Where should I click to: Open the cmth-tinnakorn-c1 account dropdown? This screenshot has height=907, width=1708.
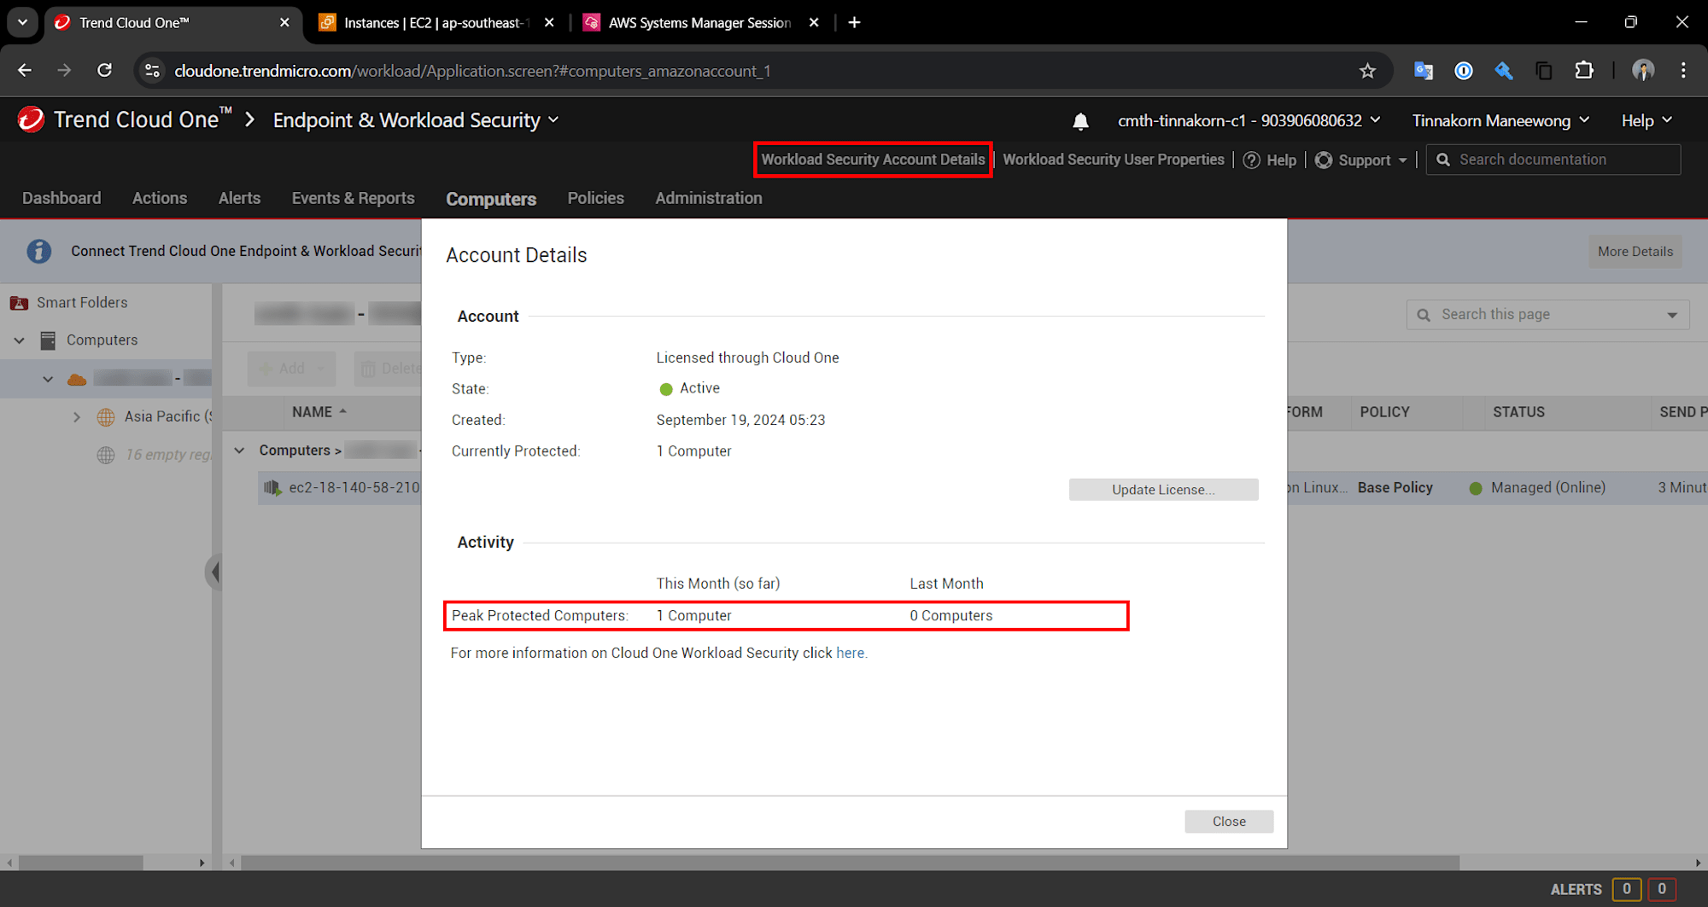point(1249,120)
